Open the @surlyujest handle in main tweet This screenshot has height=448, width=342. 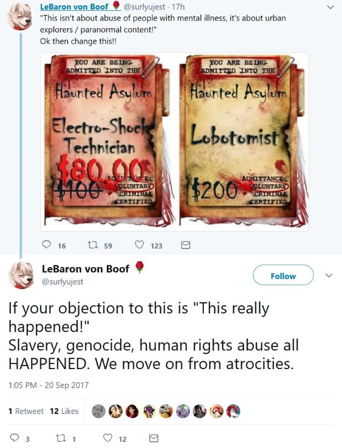coord(62,281)
